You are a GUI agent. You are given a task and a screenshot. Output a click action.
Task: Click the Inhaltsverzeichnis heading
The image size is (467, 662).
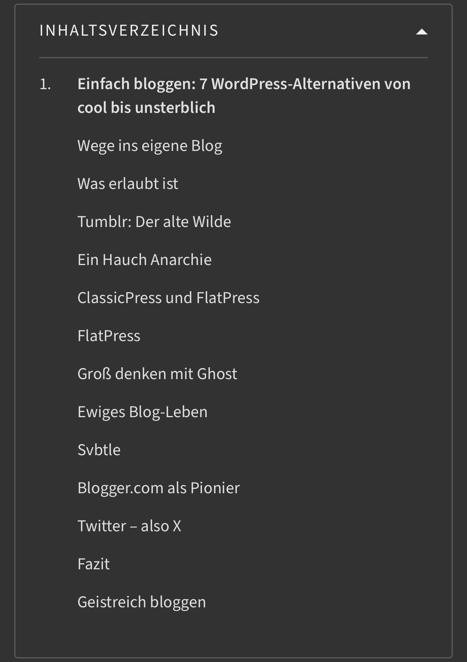pyautogui.click(x=129, y=31)
